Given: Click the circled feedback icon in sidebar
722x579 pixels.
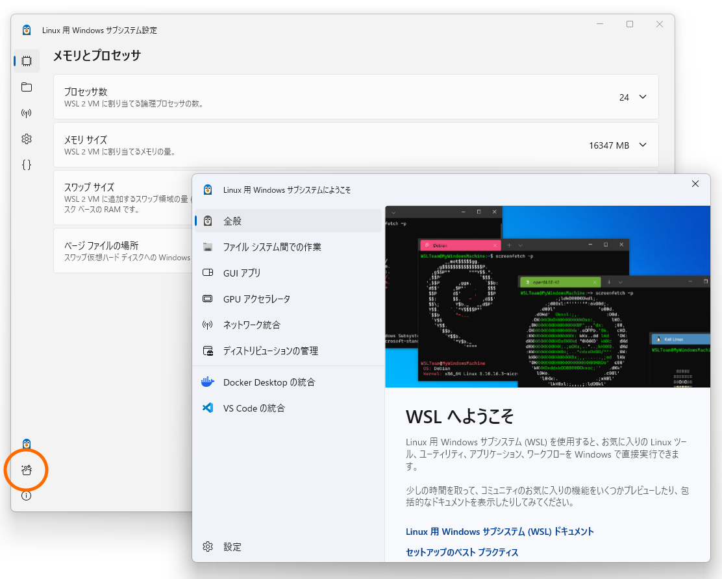Looking at the screenshot, I should 26,469.
